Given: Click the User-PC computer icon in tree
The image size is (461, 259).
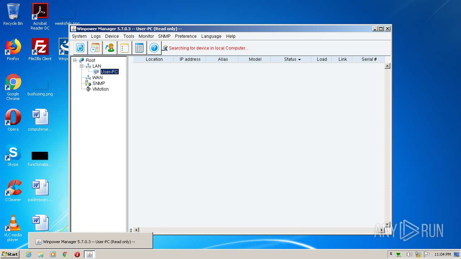Looking at the screenshot, I should pyautogui.click(x=96, y=72).
